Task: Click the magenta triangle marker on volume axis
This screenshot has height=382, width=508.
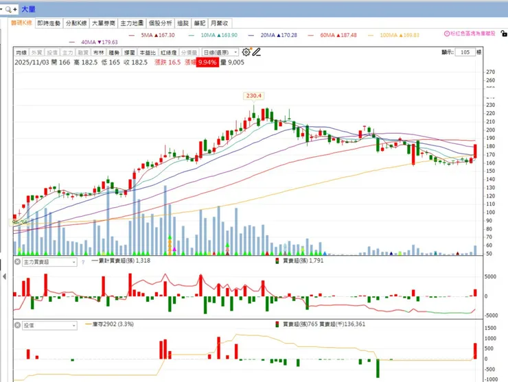Action: point(174,249)
